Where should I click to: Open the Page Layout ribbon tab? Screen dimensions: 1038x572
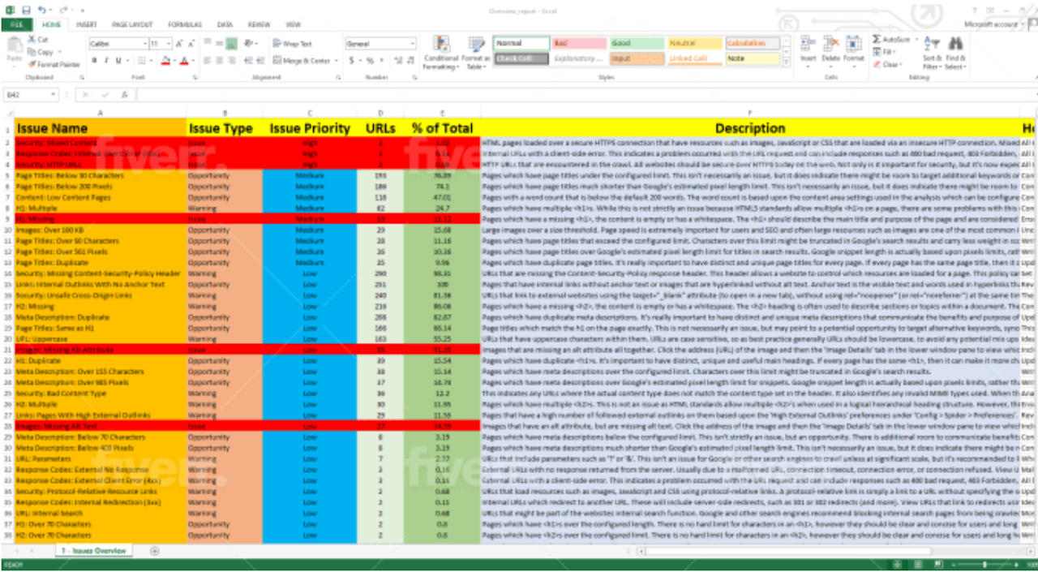coord(132,25)
